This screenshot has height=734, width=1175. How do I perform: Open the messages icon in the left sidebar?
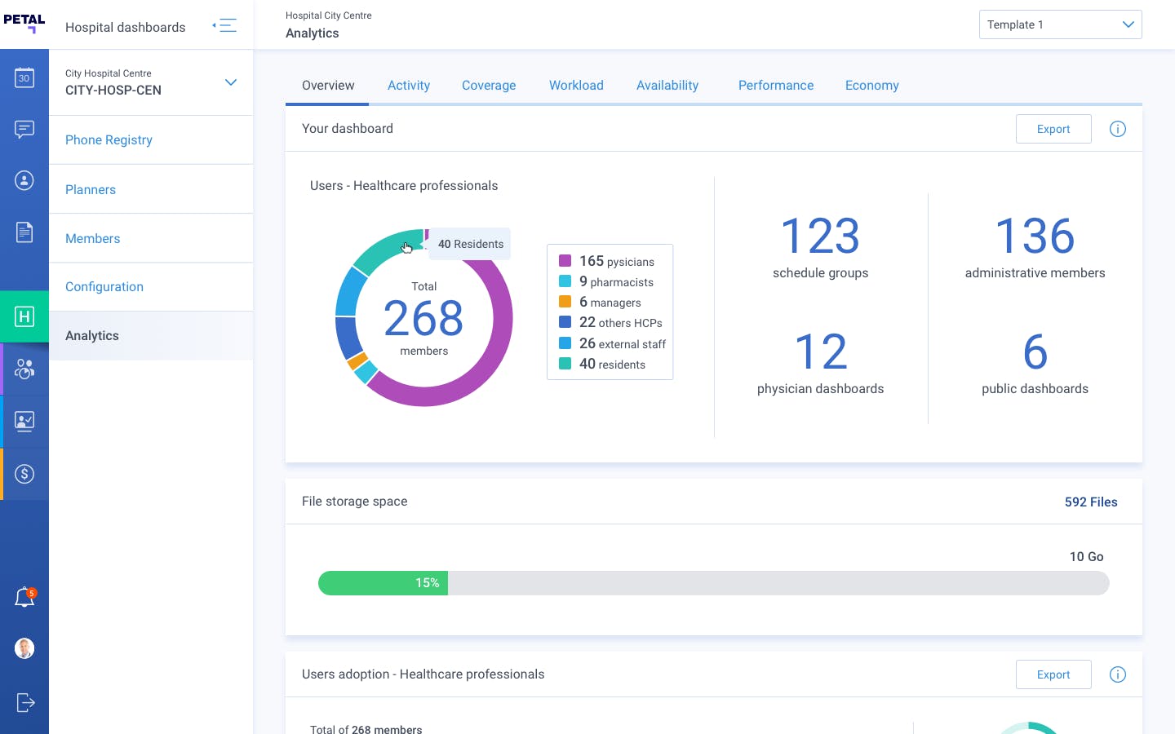coord(24,130)
